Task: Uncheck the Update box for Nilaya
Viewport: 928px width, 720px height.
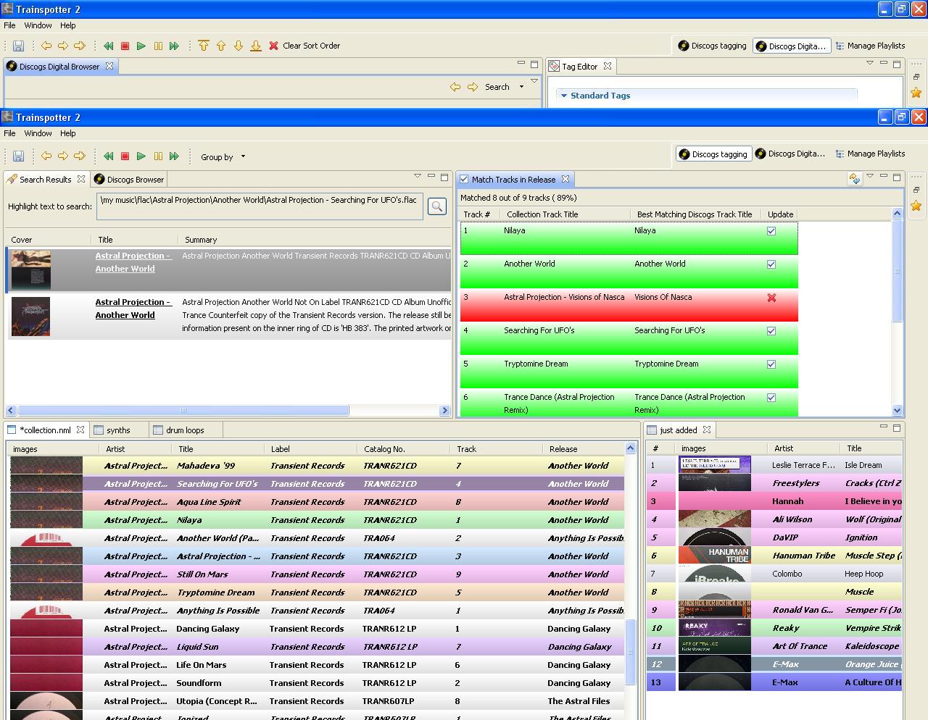Action: coord(771,231)
